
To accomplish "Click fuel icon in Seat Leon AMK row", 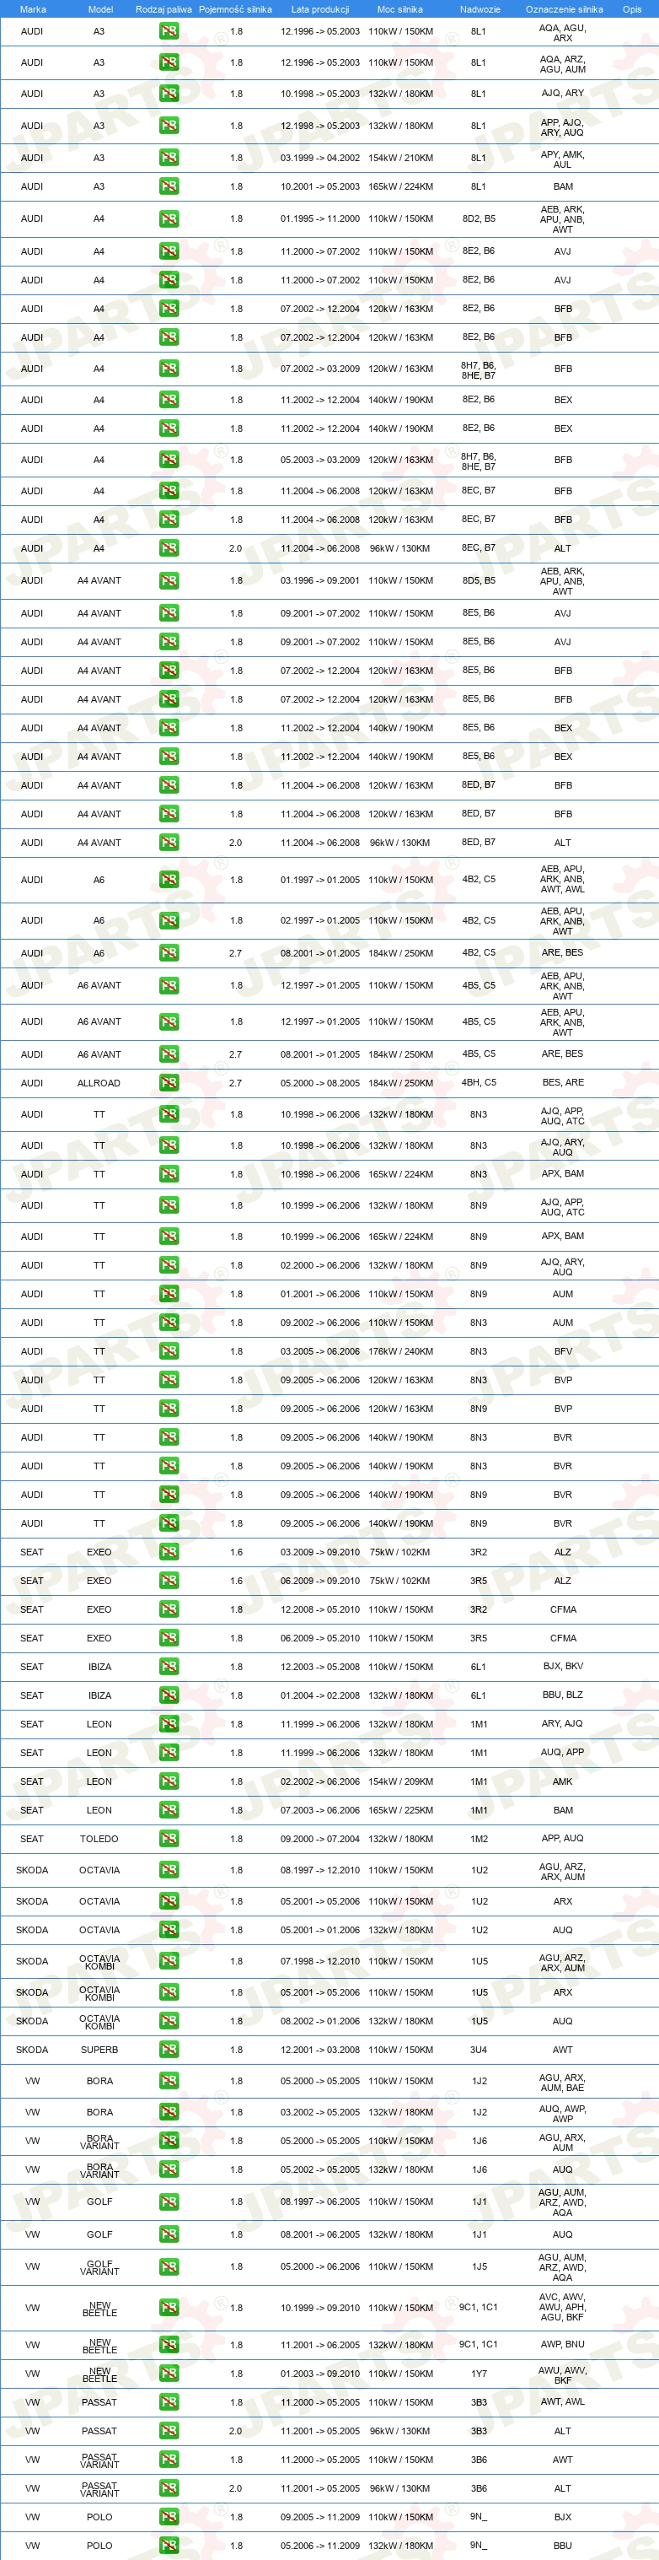I will tap(169, 1781).
